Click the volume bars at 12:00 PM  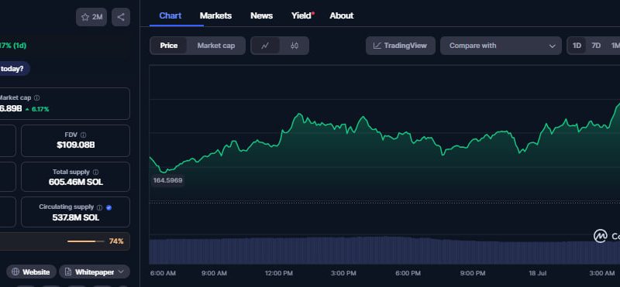[x=279, y=251]
